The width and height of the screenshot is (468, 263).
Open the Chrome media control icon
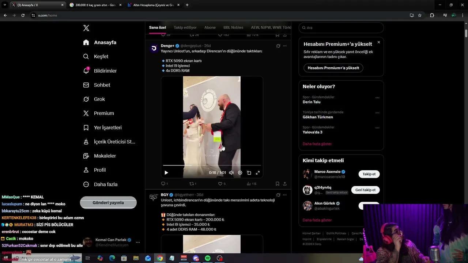445,15
